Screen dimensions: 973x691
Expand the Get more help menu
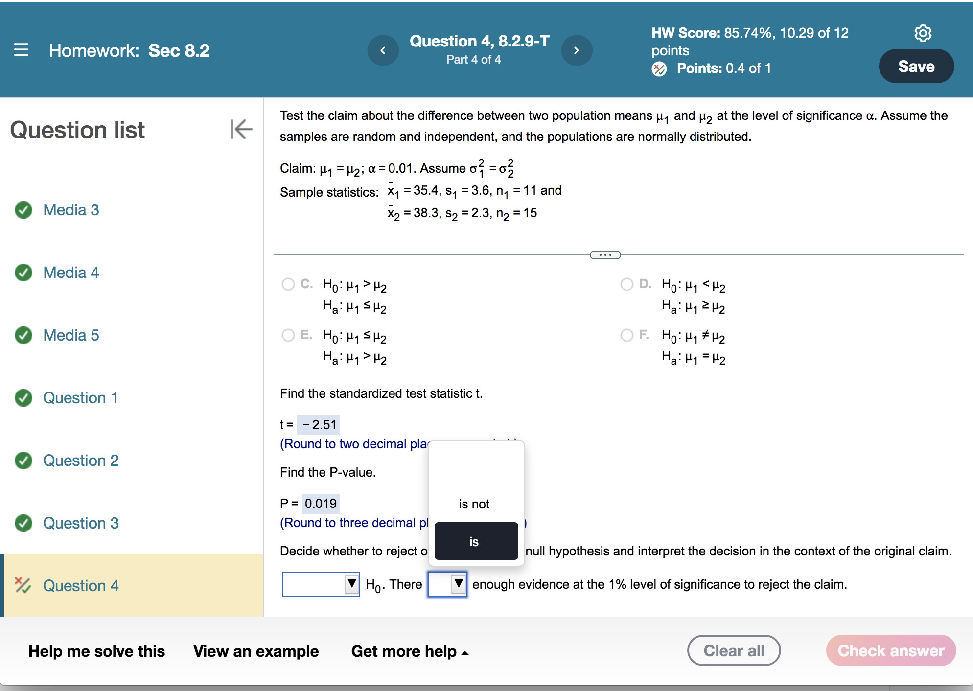pos(410,651)
